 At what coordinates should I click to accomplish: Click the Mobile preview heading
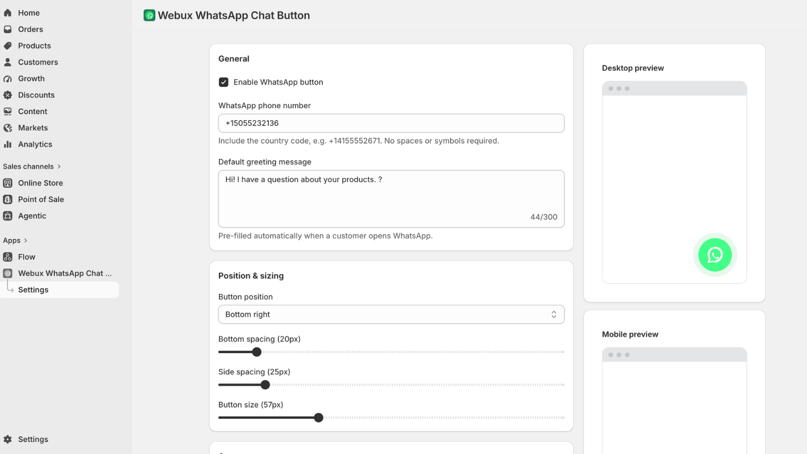tap(630, 334)
